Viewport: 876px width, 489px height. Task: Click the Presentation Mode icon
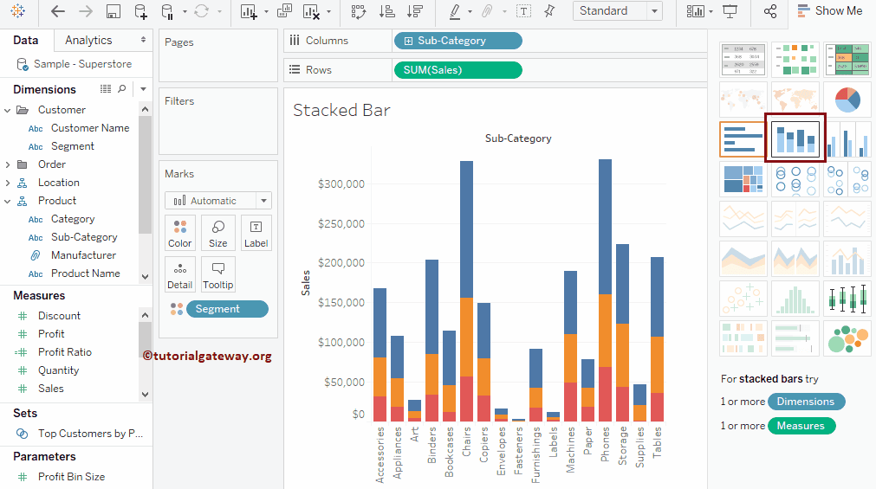[x=730, y=11]
